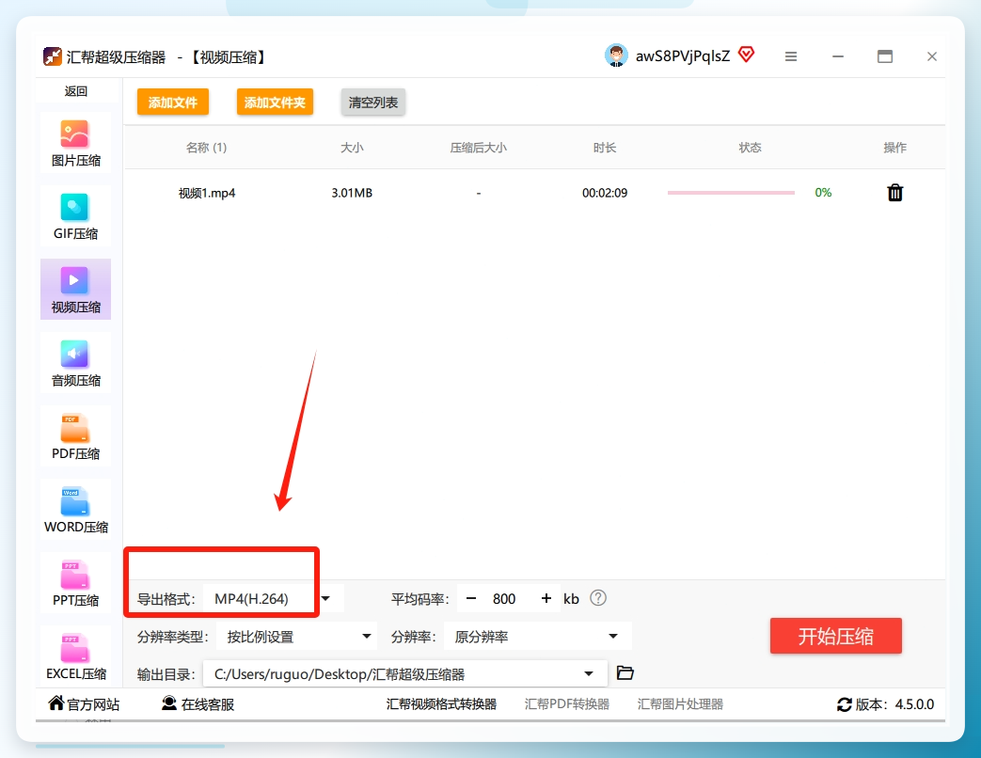Open 在线客服 online support
Image resolution: width=981 pixels, height=758 pixels.
[198, 704]
